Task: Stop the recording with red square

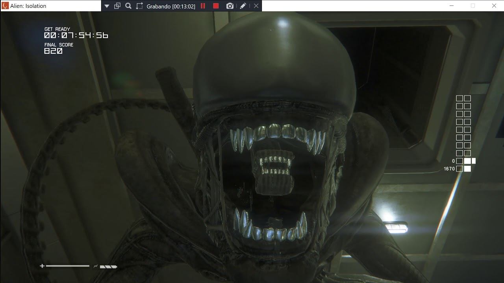Action: (216, 6)
